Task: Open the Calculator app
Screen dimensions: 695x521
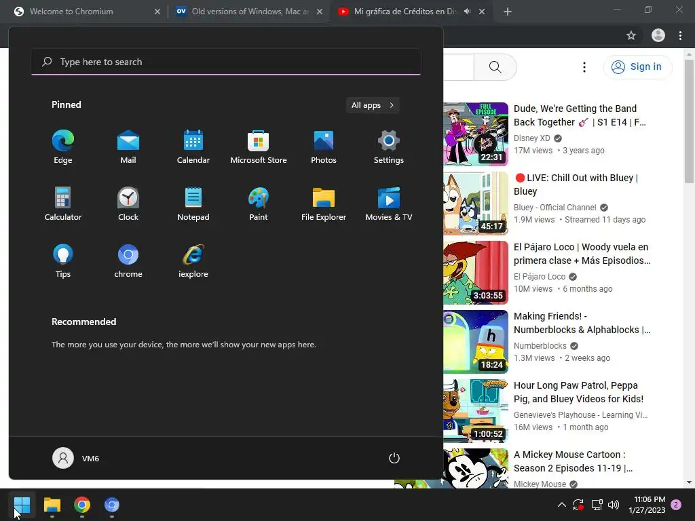Action: point(63,204)
